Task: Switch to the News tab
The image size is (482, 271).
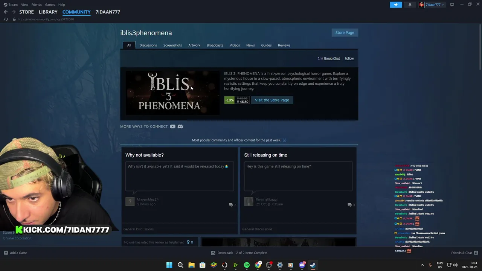Action: [x=250, y=45]
